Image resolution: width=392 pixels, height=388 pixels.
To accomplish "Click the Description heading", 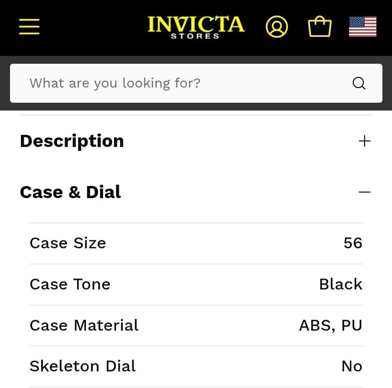I will [72, 141].
